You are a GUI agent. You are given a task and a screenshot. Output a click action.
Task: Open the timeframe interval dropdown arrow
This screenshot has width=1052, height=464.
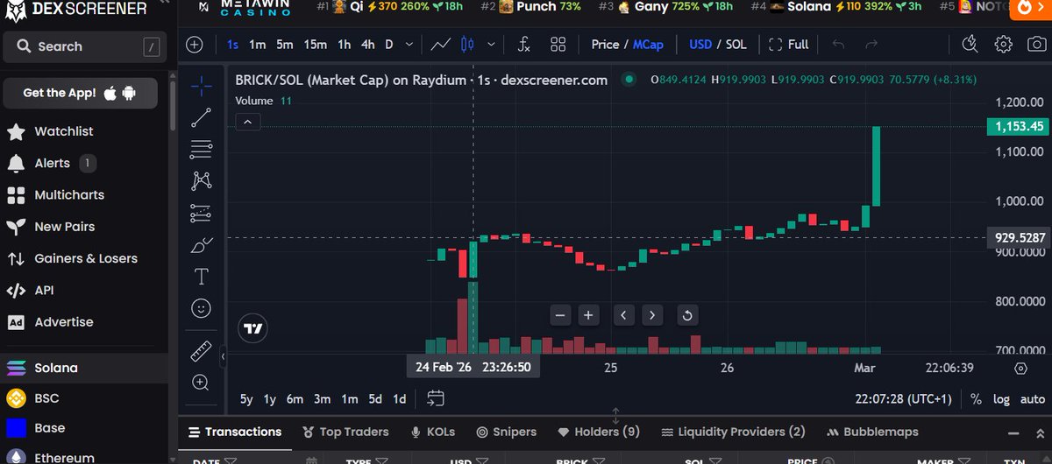click(x=408, y=44)
